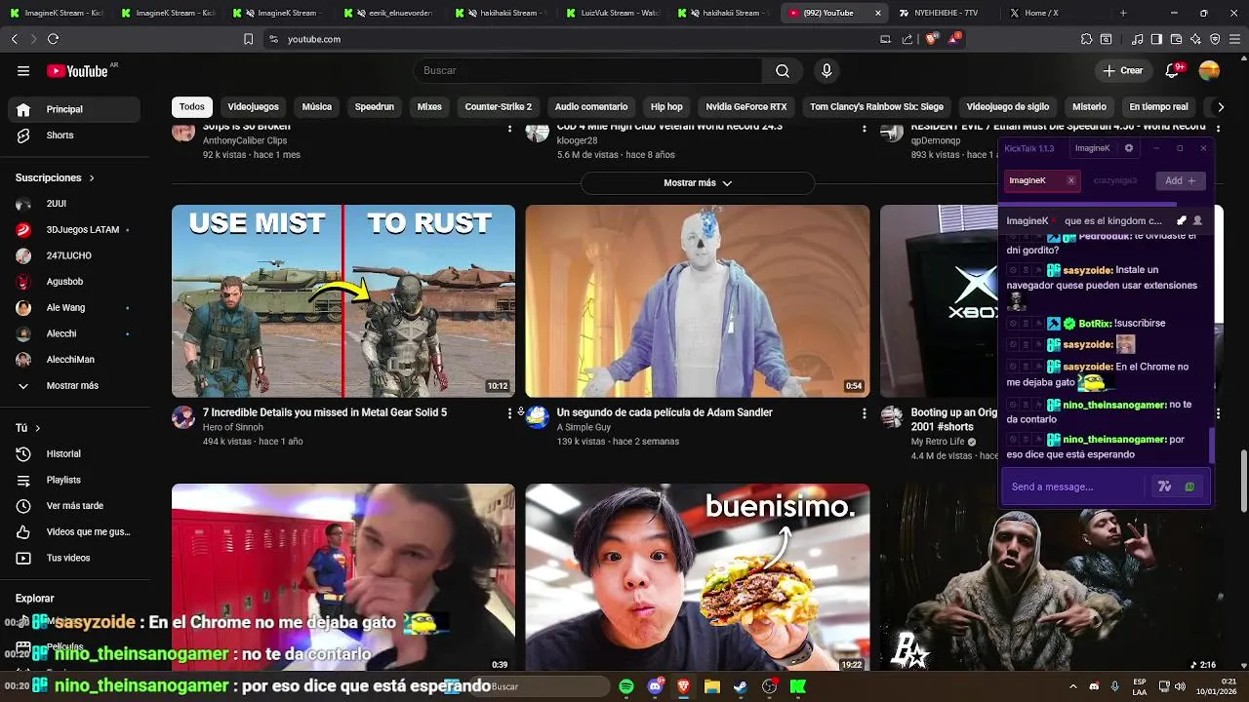Screen dimensions: 1249x702
Task: Select the Counter-Strike 2 filter chip
Action: (499, 106)
